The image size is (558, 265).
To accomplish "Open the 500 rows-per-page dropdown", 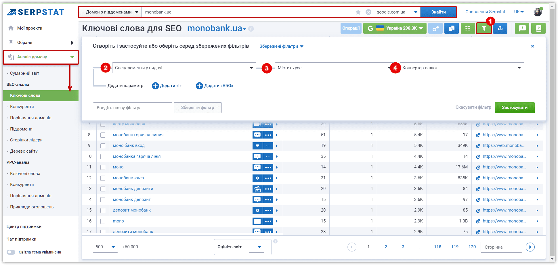I will point(105,247).
